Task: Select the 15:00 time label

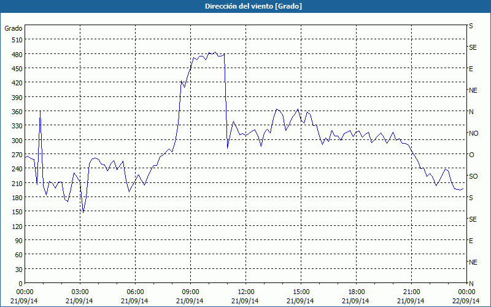Action: tap(301, 292)
